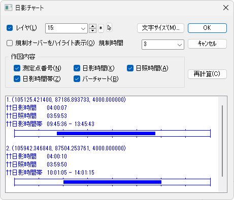Click the shadow bar chart for point 2
Viewport: 234px width, 200px height.
point(112,182)
